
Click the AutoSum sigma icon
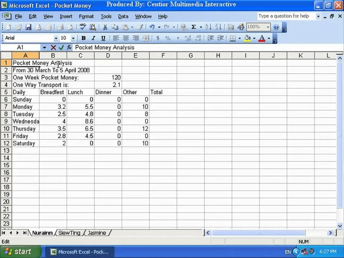tap(193, 27)
